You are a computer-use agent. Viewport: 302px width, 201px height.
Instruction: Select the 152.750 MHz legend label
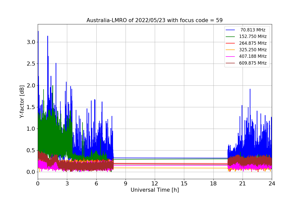(x=253, y=36)
